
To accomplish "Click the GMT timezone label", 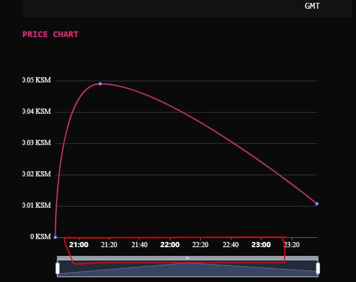I will [312, 6].
